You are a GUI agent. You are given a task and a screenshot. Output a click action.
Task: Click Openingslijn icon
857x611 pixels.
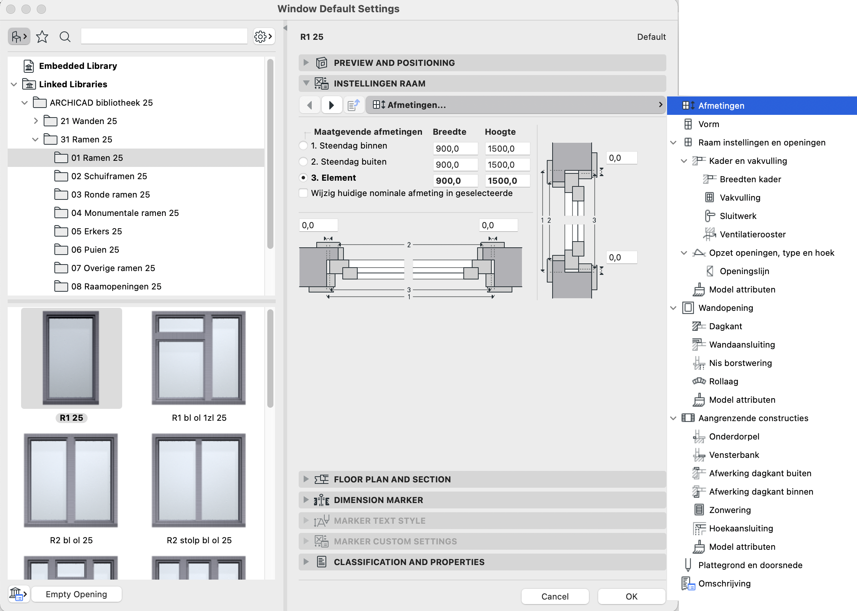[x=710, y=271]
